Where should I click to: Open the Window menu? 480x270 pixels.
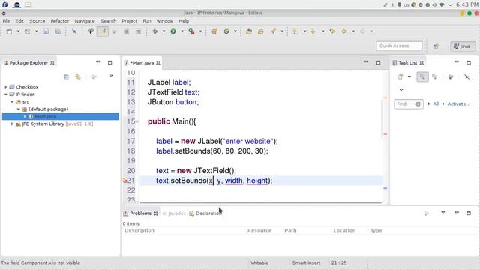(165, 21)
